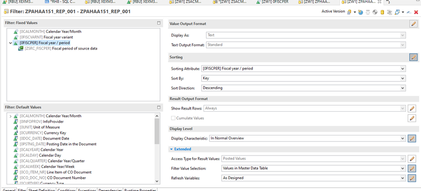Click the blue link chain toolbar icon
The image size is (421, 191).
(409, 12)
